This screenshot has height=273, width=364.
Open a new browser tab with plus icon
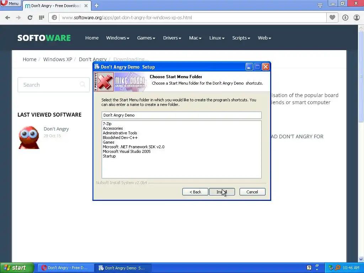[x=97, y=6]
